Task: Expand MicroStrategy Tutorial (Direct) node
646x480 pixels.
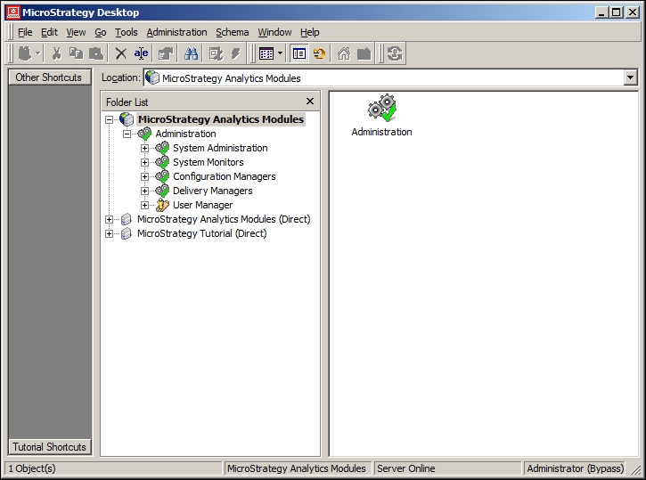Action: pos(110,234)
